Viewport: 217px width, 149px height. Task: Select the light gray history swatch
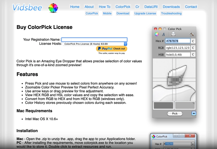[x=185, y=105]
